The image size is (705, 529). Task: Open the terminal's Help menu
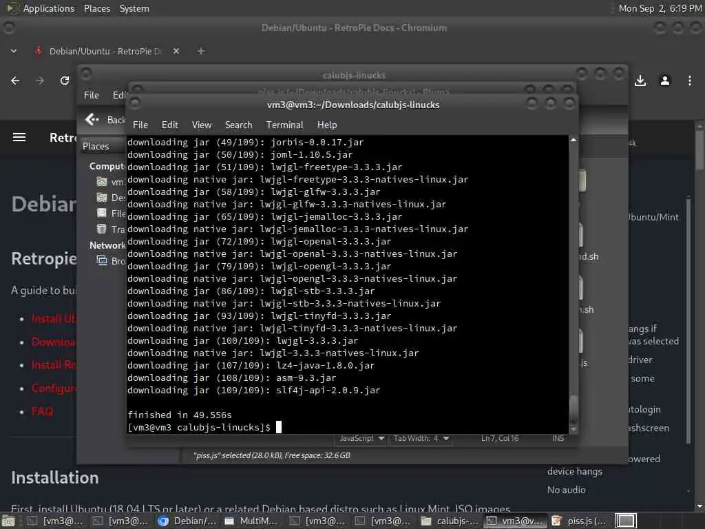tap(327, 125)
